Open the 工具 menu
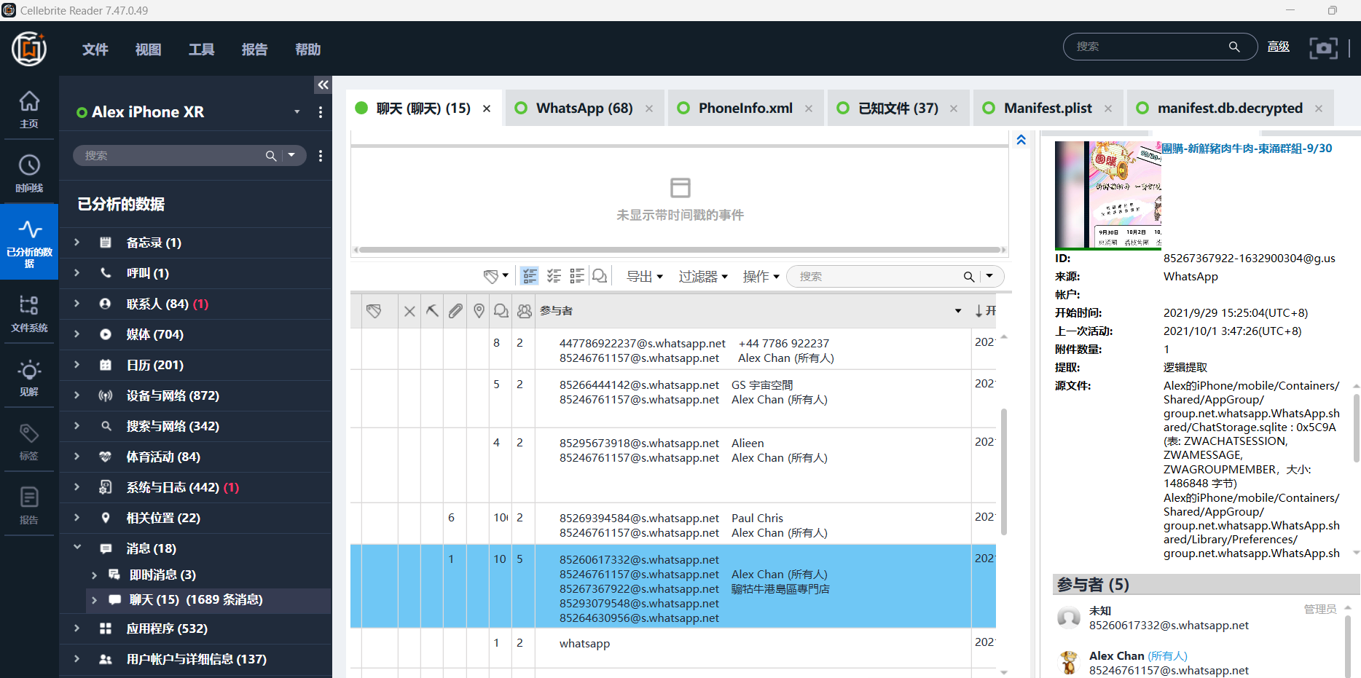Viewport: 1361px width, 678px height. pos(202,50)
